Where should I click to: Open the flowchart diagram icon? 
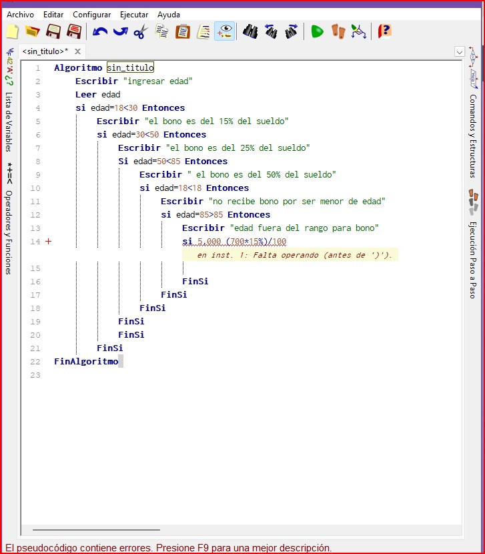(359, 31)
